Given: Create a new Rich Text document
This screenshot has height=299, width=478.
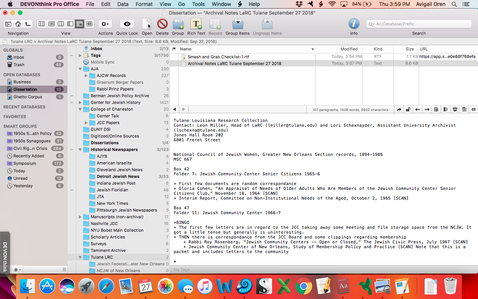Looking at the screenshot, I should tap(196, 24).
